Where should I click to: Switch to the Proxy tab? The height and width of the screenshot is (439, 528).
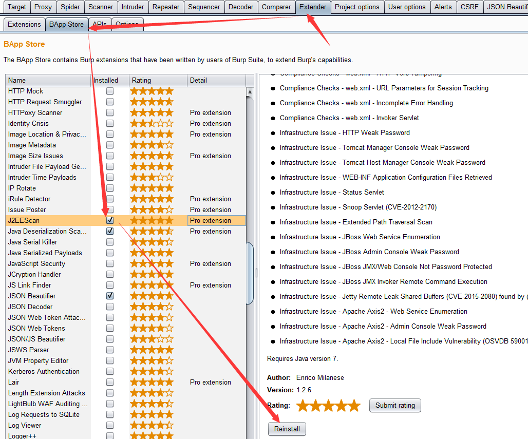pyautogui.click(x=43, y=7)
